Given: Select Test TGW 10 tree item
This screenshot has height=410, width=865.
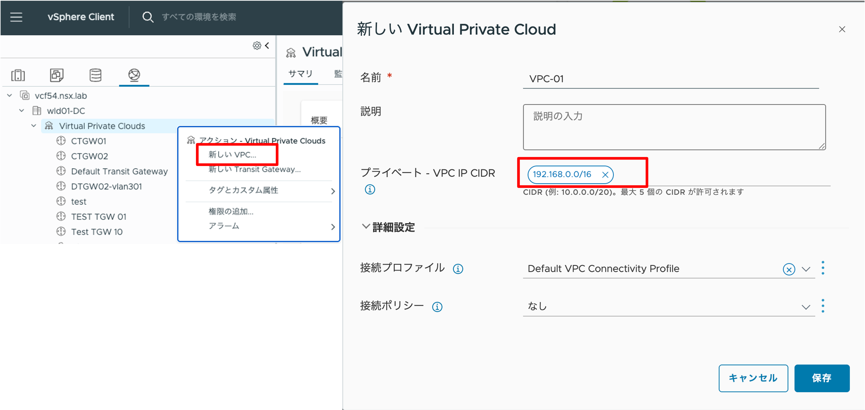Looking at the screenshot, I should click(x=97, y=232).
